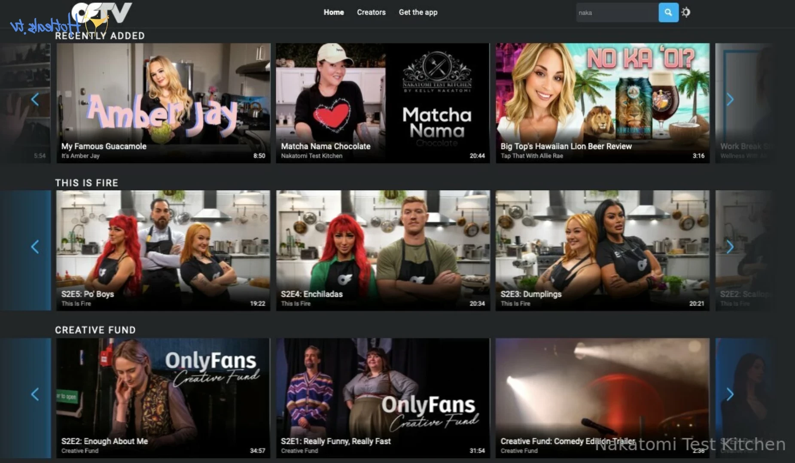Image resolution: width=795 pixels, height=463 pixels.
Task: Open the S2E2: Enough About Me thumbnail
Action: pos(163,398)
